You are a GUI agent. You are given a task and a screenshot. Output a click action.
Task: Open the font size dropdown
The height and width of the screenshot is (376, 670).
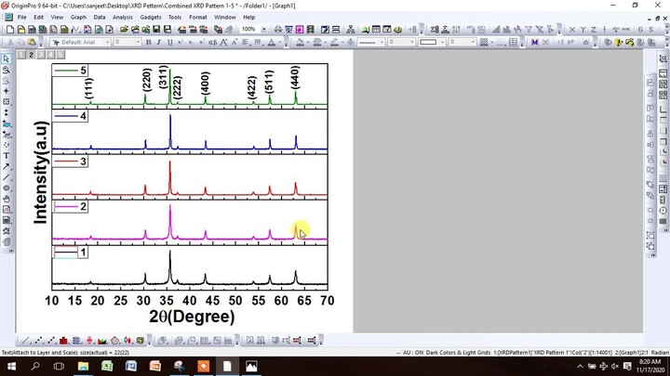click(138, 42)
